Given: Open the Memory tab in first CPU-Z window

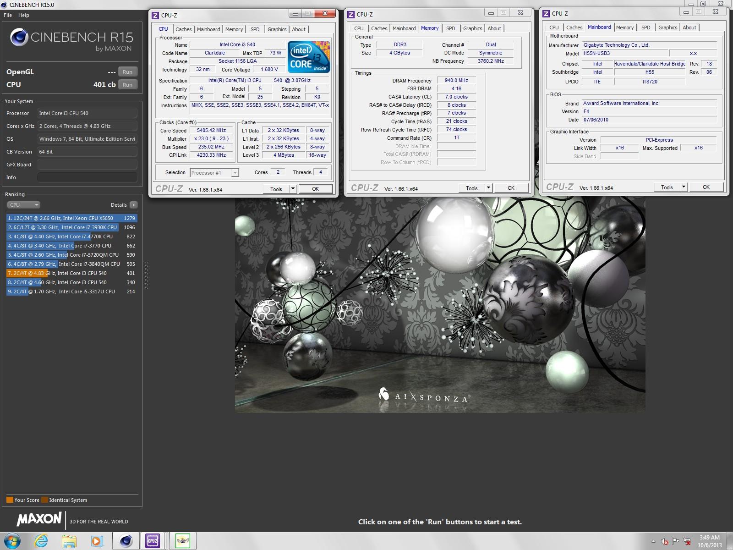Looking at the screenshot, I should pyautogui.click(x=234, y=29).
